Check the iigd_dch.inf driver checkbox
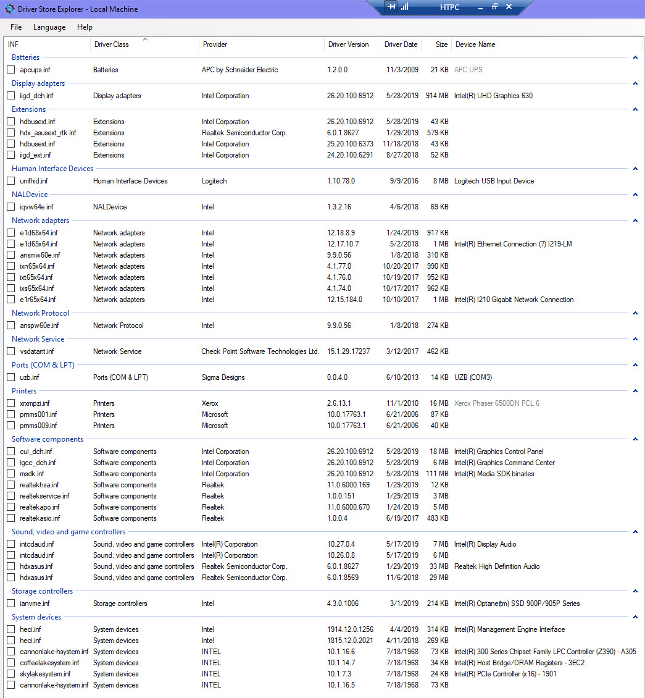645x698 pixels. point(11,96)
